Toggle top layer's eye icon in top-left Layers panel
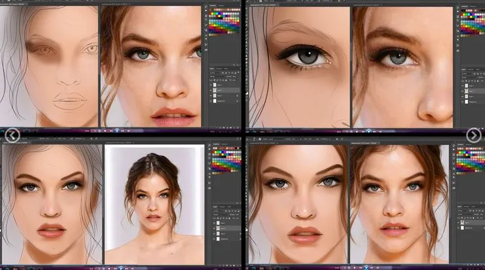485x270 pixels. pos(211,84)
